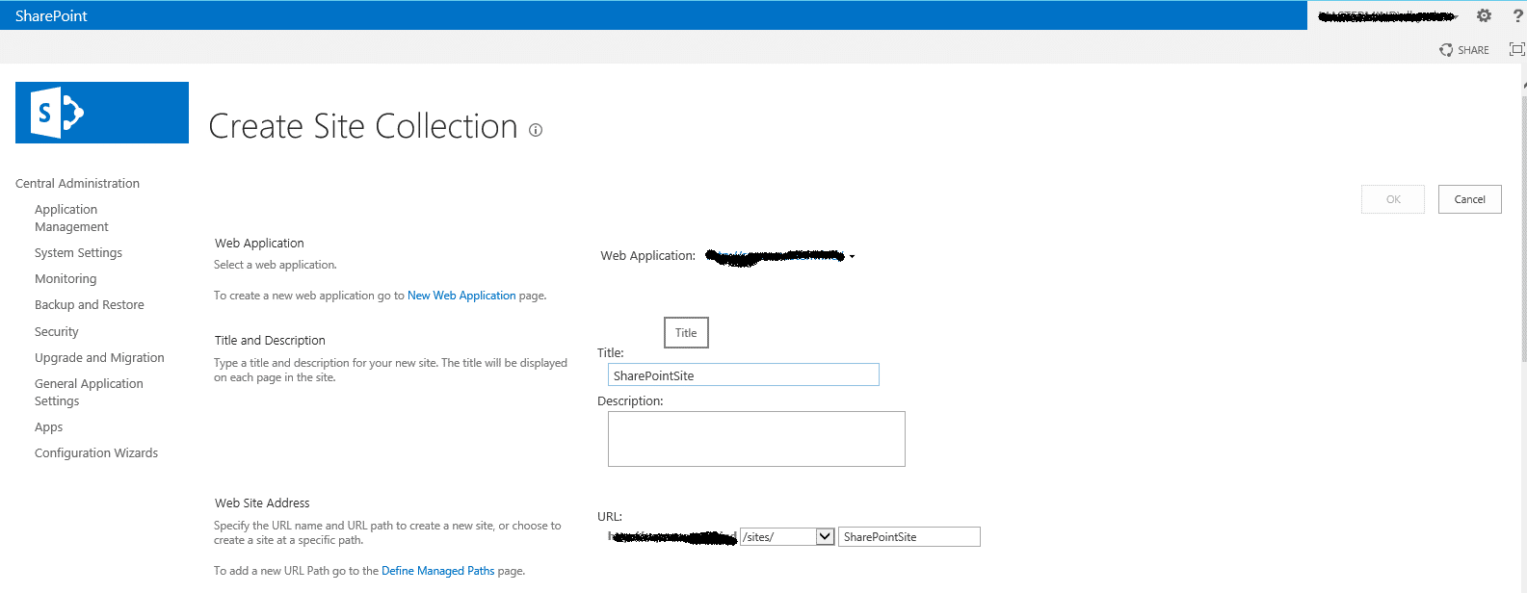Open the /sites/ managed path dropdown

pyautogui.click(x=787, y=537)
